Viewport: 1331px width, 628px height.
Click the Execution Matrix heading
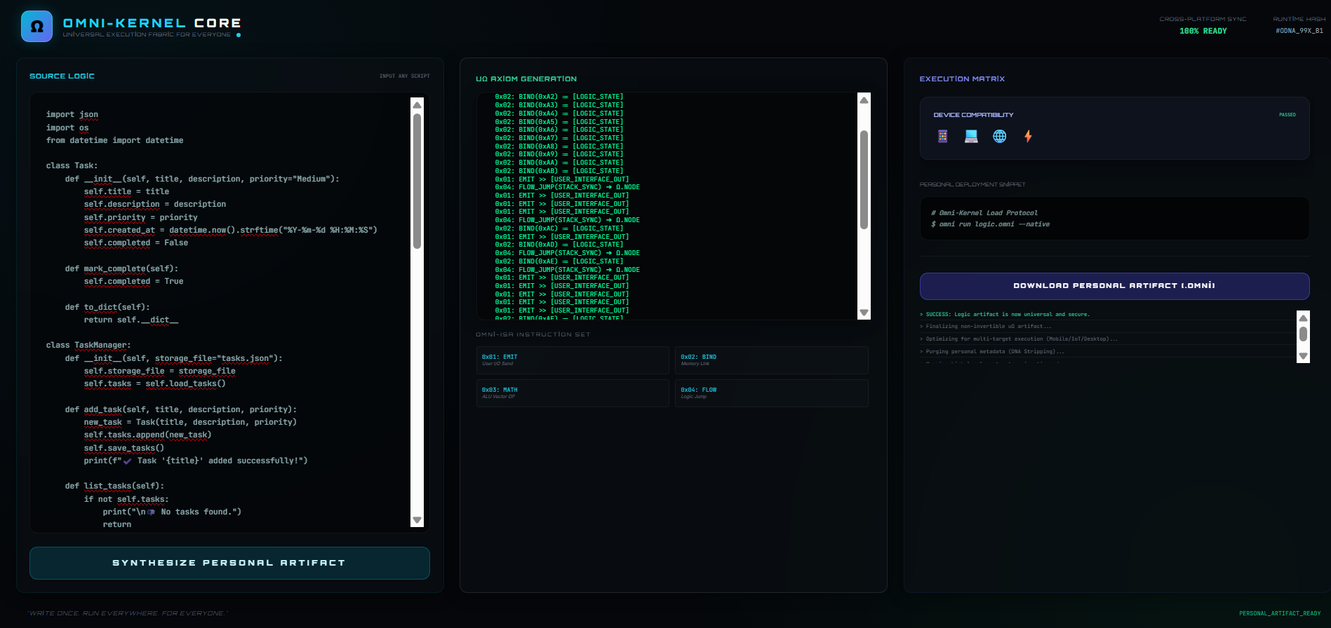click(962, 79)
